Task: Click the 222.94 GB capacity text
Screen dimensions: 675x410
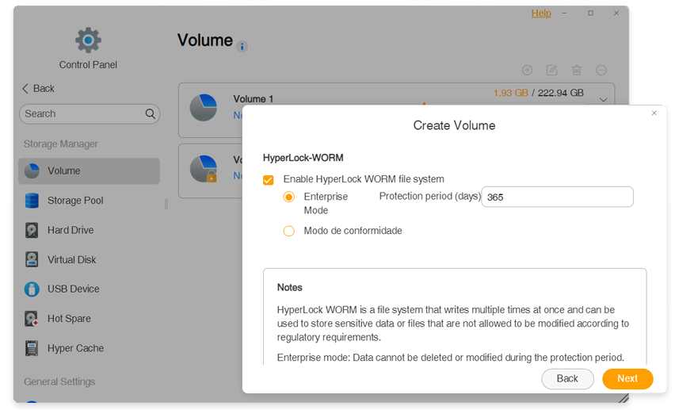Action: pos(560,93)
